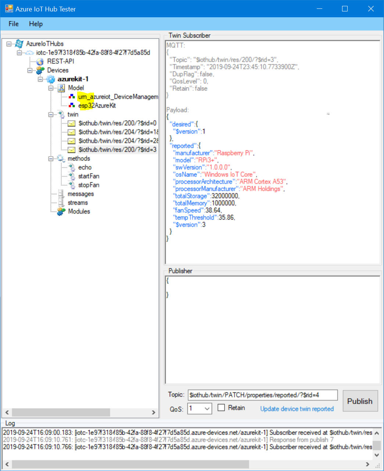Collapse the AzureIoTHubs root node
Viewport: 384px width, 471px height.
pos(9,44)
